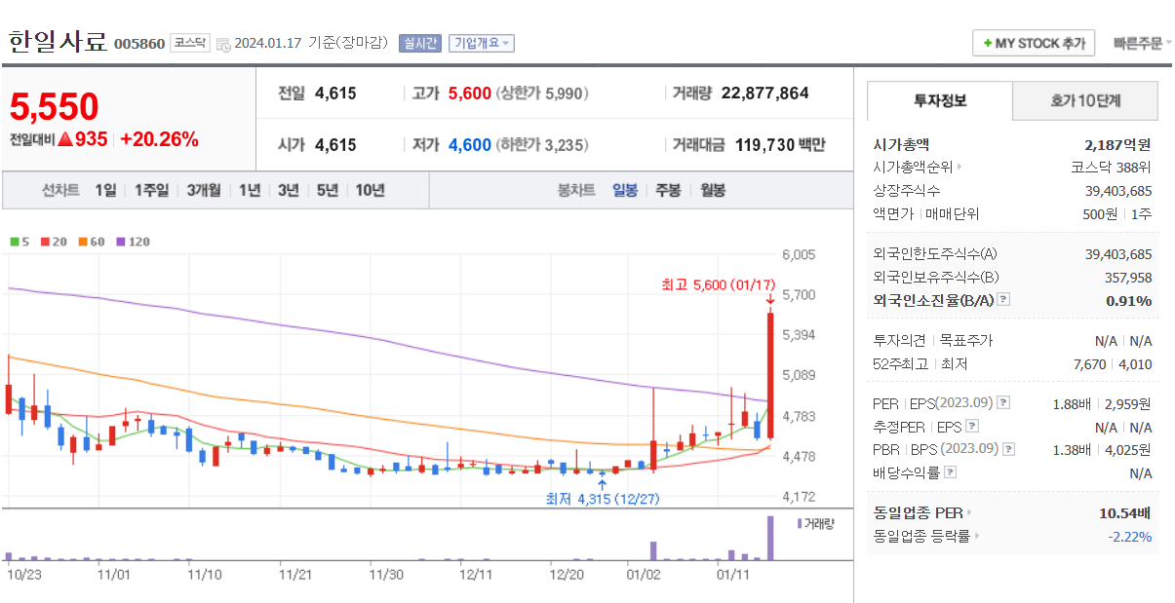Click the 외국인소진율 value 0.91%

pos(1129,301)
